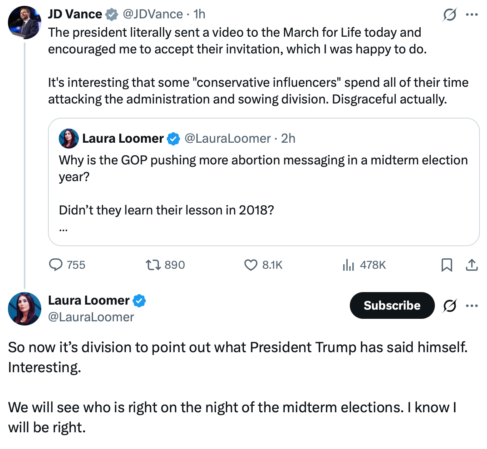Click the 1h timestamp on Vance's post
The height and width of the screenshot is (449, 487).
coord(199,14)
